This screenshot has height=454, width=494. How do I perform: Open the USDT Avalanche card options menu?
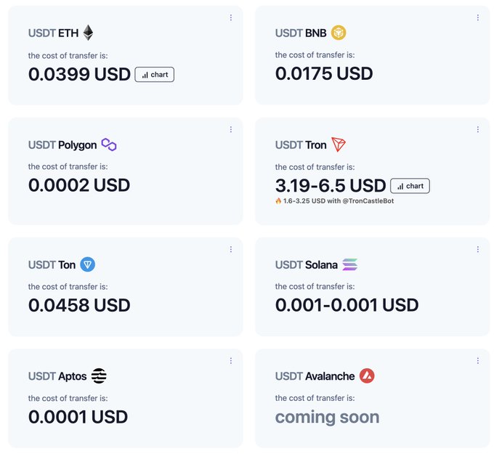[x=477, y=360]
